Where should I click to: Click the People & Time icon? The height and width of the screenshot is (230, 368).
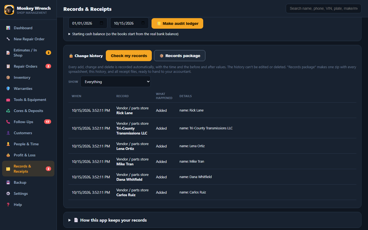(8, 144)
